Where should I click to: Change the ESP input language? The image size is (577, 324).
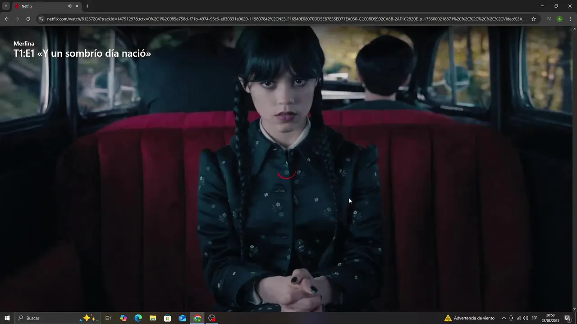(x=535, y=318)
